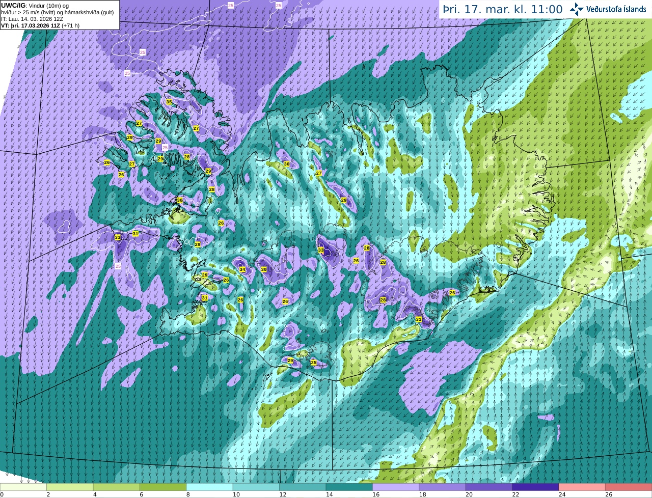Select the 12–14 m/s medium teal swatch
The image size is (652, 498).
coord(303,487)
